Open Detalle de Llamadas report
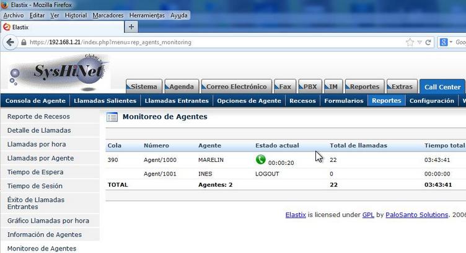The width and height of the screenshot is (466, 253). tap(39, 130)
